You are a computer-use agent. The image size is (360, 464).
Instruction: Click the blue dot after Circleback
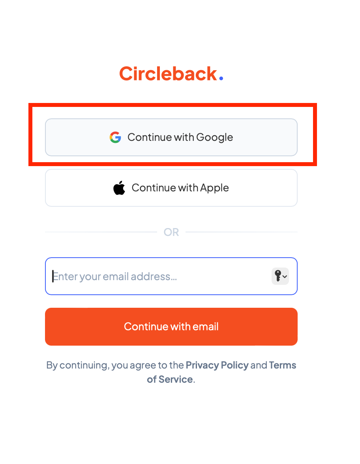click(221, 78)
